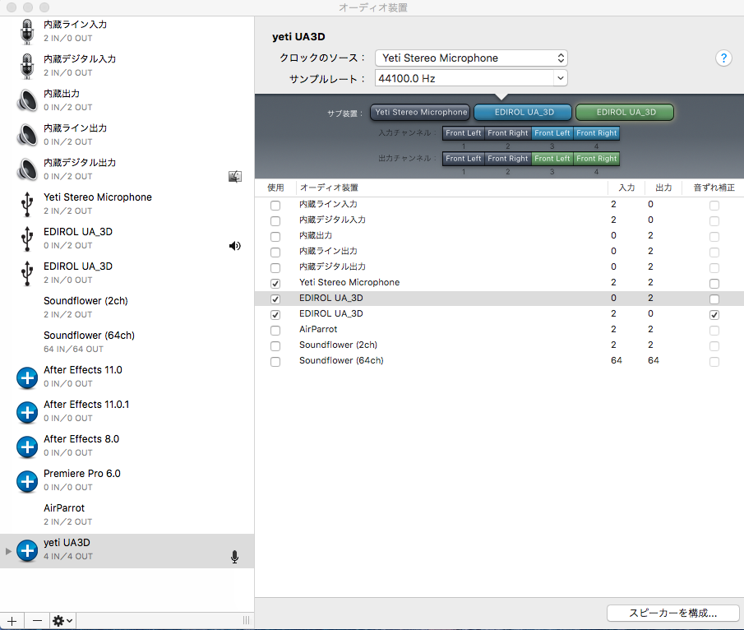Click the After Effects 11.0.1 plus icon
This screenshot has height=630, width=744.
27,412
